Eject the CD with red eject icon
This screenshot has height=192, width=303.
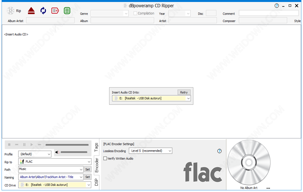(31, 11)
